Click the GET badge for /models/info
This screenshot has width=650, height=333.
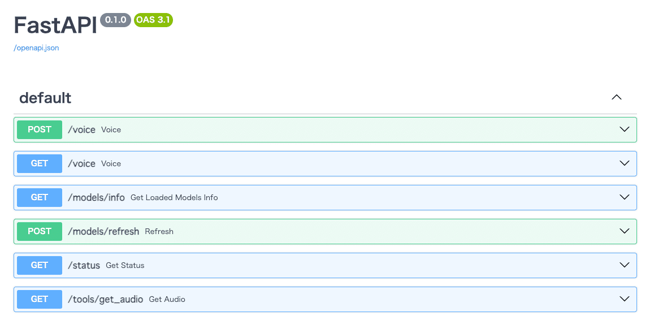coord(40,198)
